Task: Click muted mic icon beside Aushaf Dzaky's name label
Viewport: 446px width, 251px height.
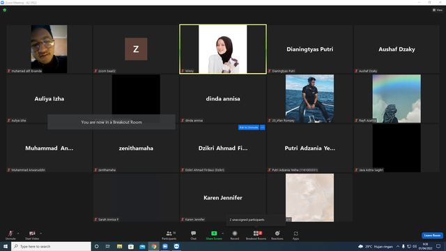Action: pos(356,71)
